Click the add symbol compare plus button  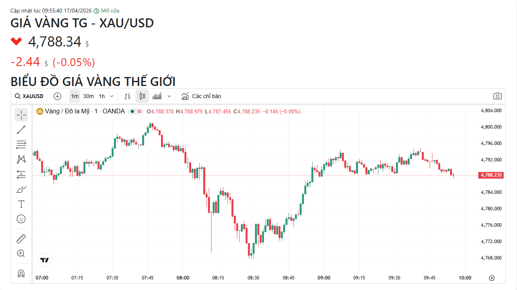(58, 96)
